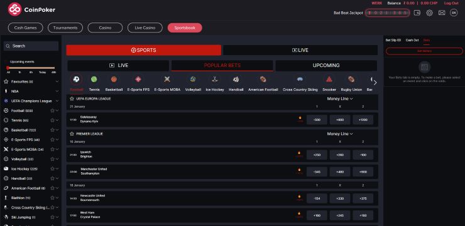Expand the NBA sidebar chevron
Image resolution: width=465 pixels, height=226 pixels.
tap(57, 91)
